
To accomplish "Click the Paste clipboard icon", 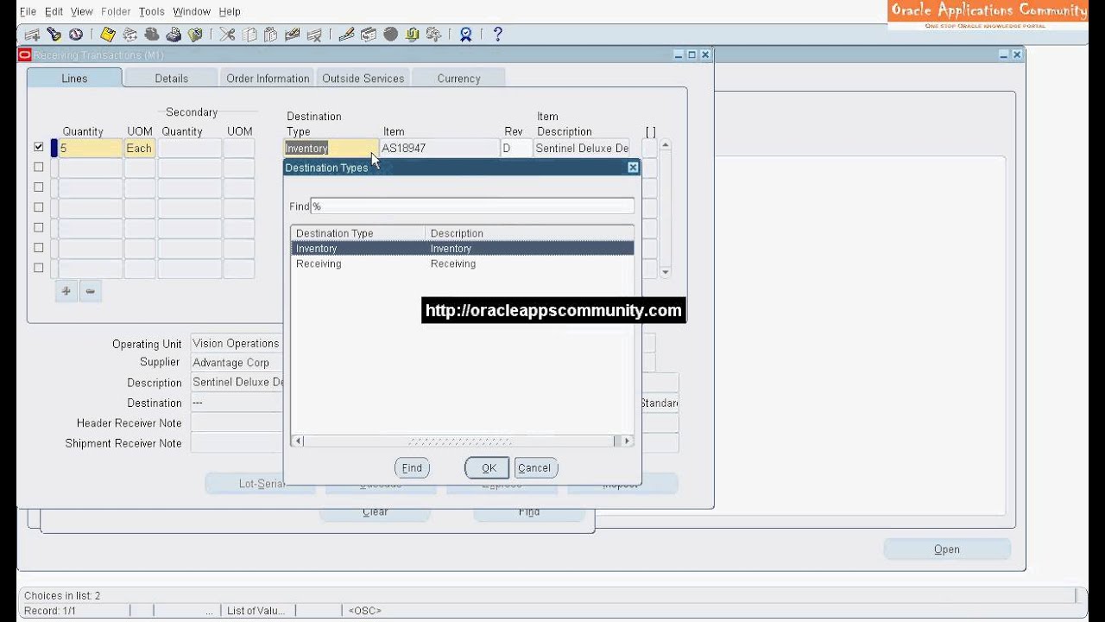I will click(x=271, y=35).
